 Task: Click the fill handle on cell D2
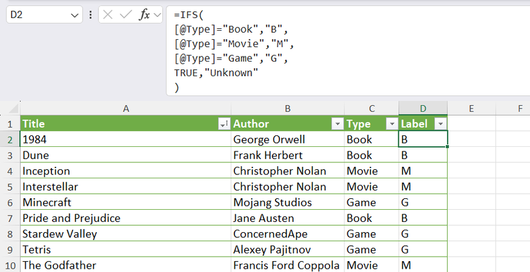[x=448, y=147]
